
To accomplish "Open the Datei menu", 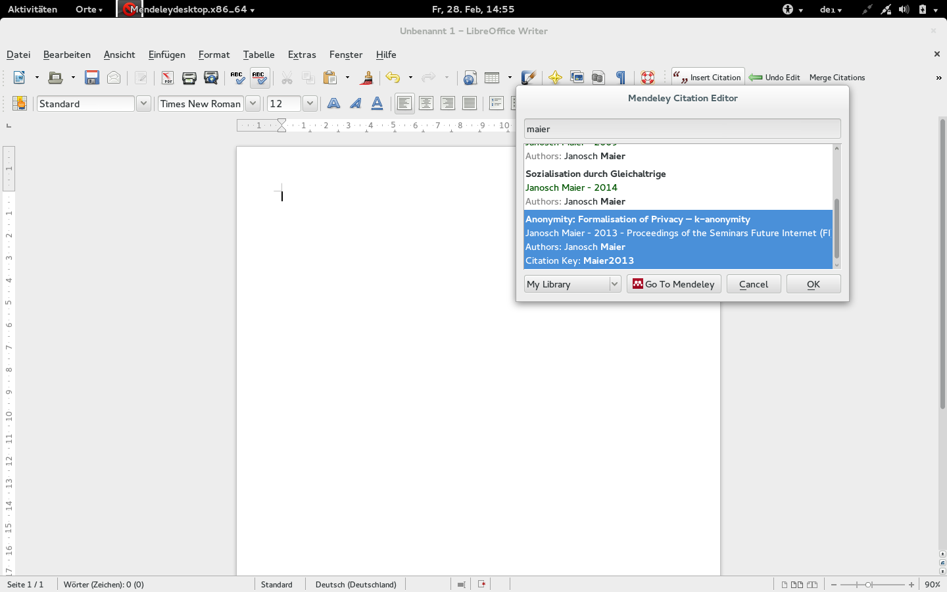I will (x=18, y=55).
